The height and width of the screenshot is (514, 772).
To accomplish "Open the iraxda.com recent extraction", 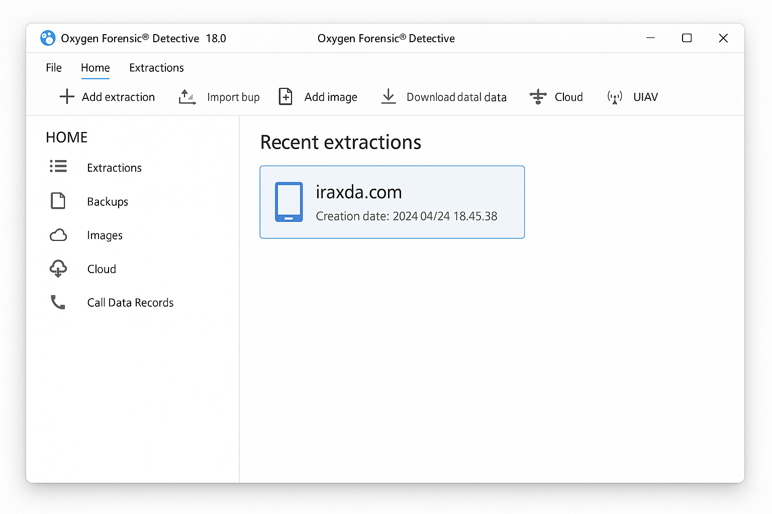I will [x=392, y=202].
